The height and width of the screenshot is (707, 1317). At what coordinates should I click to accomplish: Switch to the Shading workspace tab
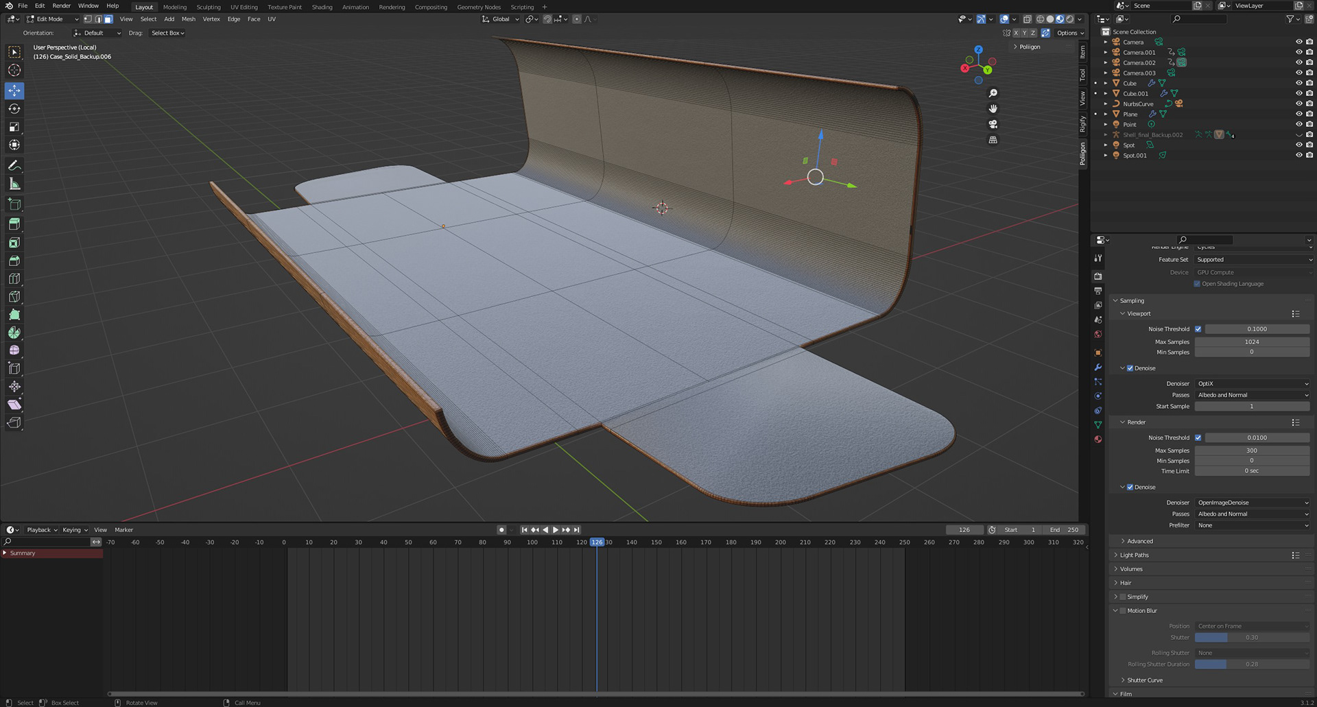pyautogui.click(x=322, y=7)
